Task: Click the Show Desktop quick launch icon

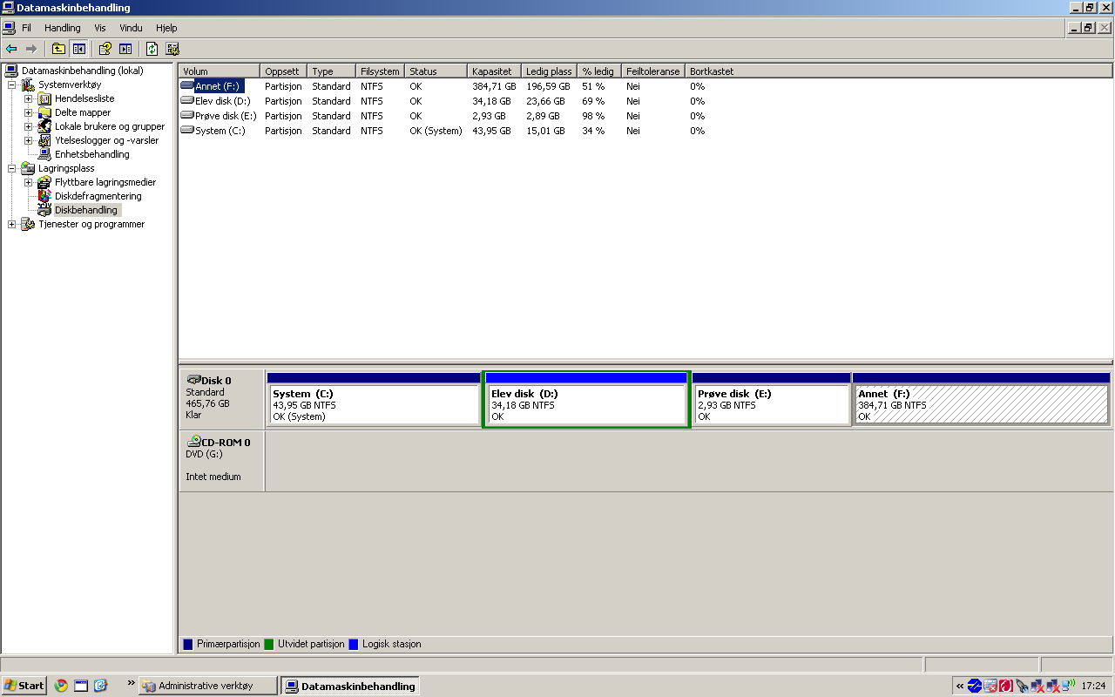Action: pyautogui.click(x=81, y=686)
